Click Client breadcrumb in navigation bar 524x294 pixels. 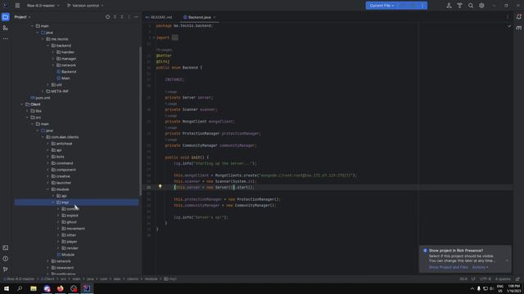[47, 279]
